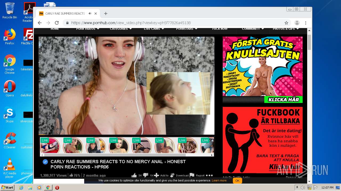
Task: Show hidden system tray icons
Action: (297, 188)
